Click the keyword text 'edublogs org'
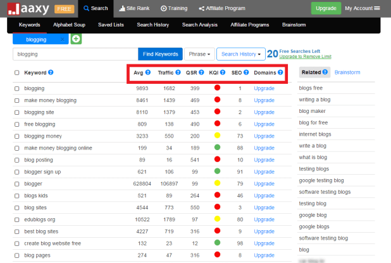Viewport: 391px width, 263px height. [x=40, y=219]
